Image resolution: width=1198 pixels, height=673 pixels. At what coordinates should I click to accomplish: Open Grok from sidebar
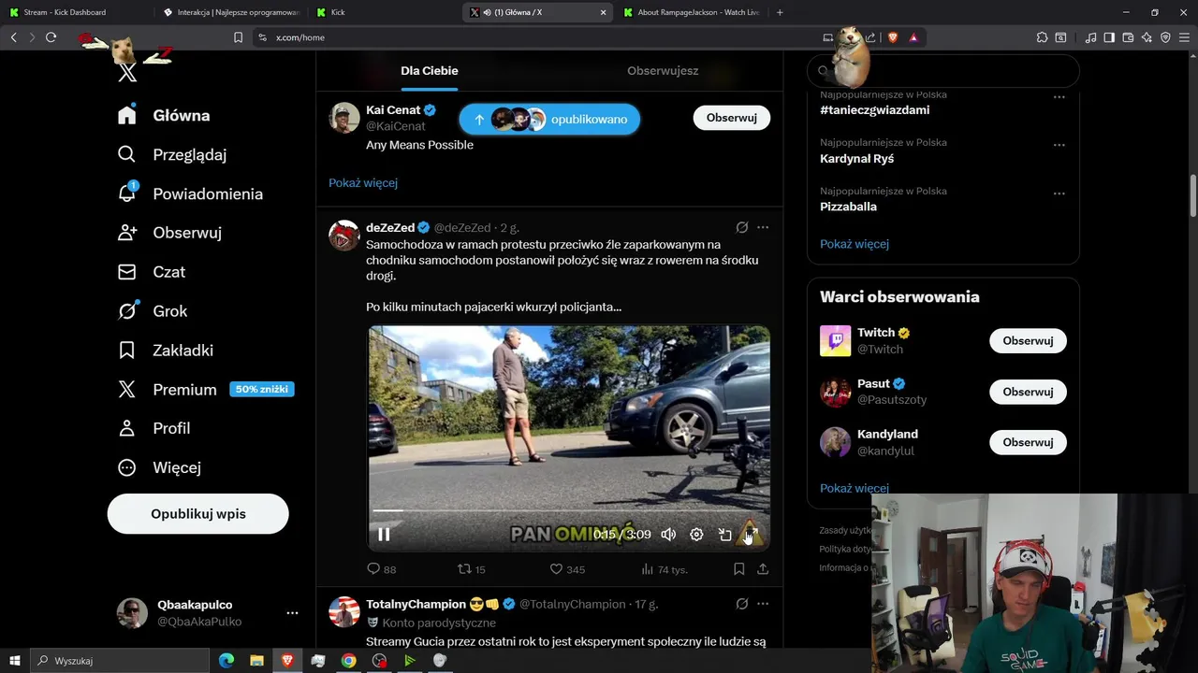[x=153, y=311]
